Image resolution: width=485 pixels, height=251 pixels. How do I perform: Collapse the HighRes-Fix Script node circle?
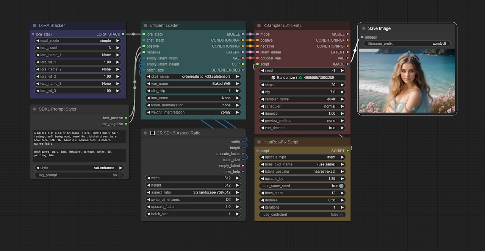258,142
